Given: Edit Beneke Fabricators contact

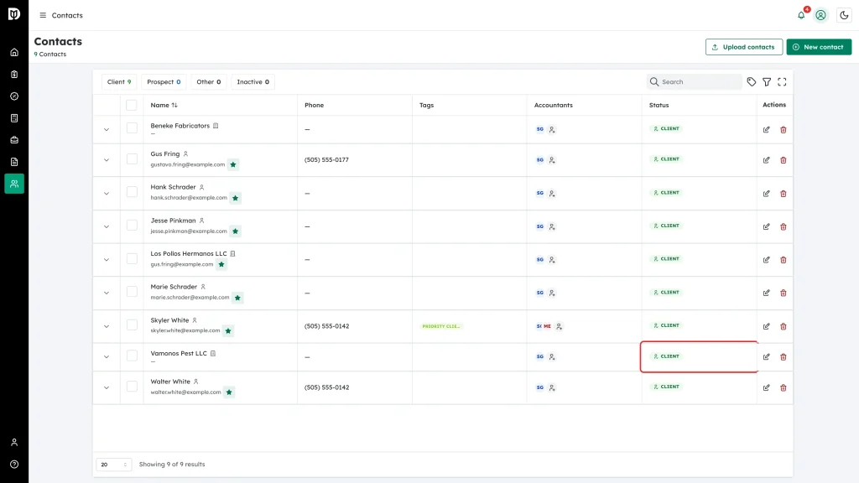Looking at the screenshot, I should pos(767,130).
